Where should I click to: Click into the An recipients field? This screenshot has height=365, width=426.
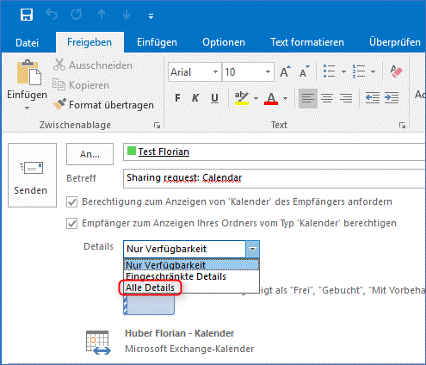point(275,152)
